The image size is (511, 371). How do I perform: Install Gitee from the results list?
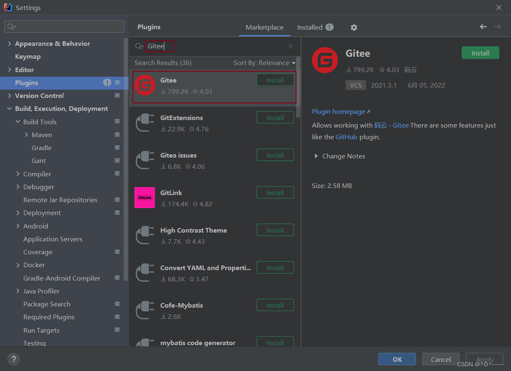click(x=275, y=80)
